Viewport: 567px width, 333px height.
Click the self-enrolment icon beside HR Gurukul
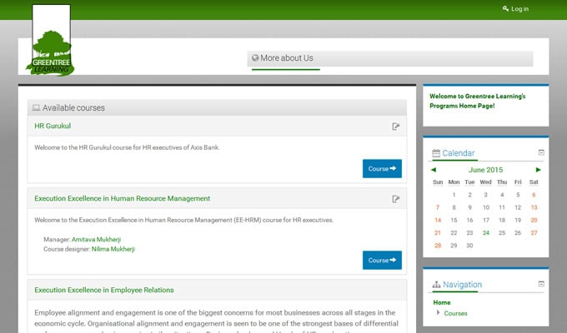(x=396, y=127)
